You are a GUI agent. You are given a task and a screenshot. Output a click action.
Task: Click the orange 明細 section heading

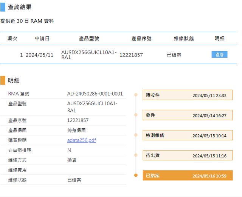[14, 80]
